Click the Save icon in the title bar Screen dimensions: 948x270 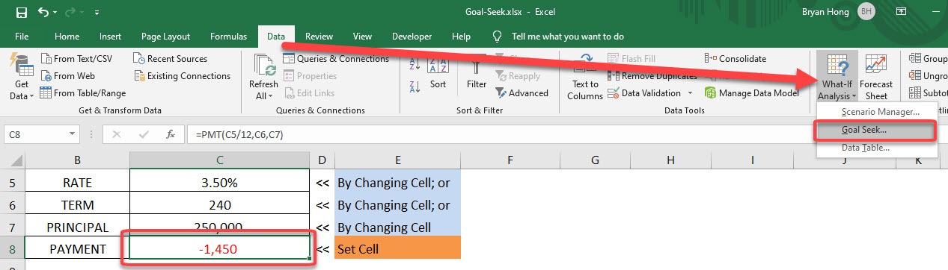point(21,13)
